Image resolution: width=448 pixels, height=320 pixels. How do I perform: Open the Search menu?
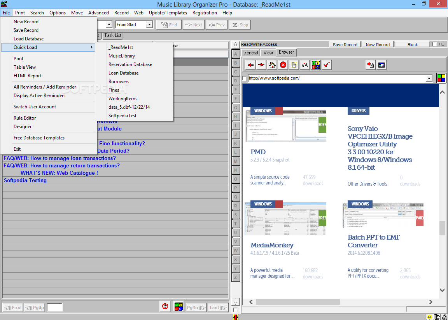coord(37,13)
